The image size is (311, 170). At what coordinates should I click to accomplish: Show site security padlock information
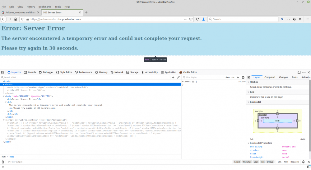coord(28,19)
